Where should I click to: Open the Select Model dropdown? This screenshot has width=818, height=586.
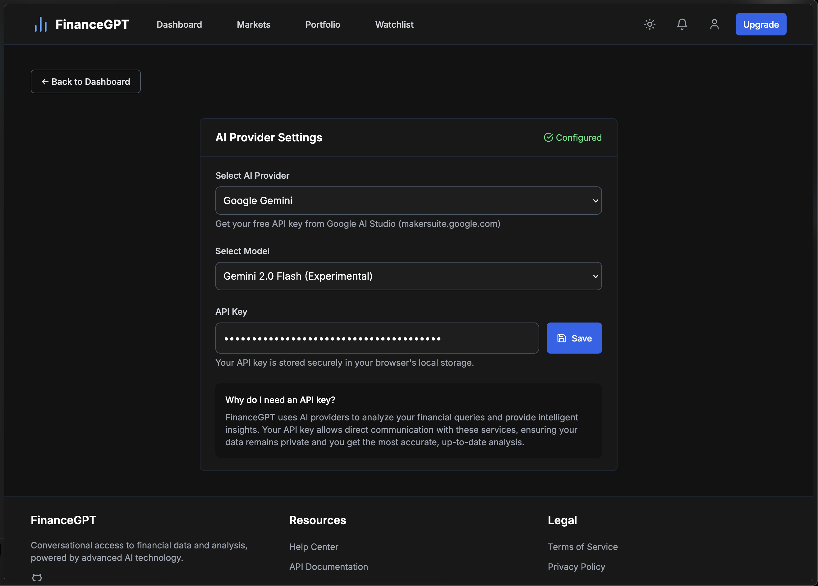(408, 276)
